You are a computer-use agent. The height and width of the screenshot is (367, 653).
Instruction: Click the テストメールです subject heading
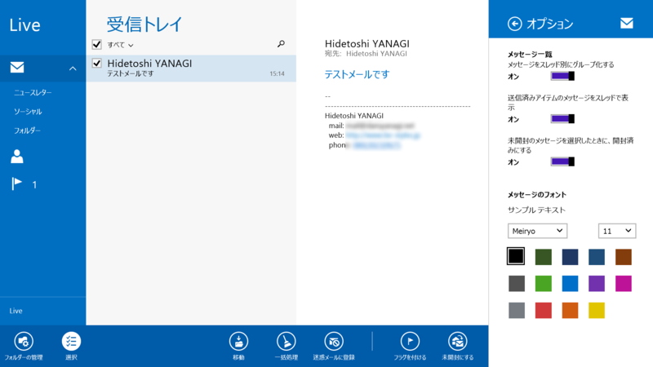(357, 74)
